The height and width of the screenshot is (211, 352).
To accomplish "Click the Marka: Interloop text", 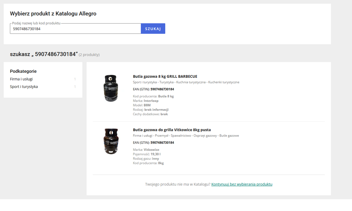I will tap(146, 101).
